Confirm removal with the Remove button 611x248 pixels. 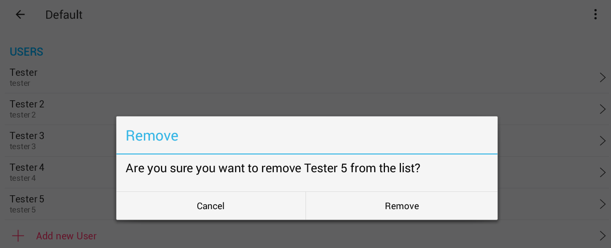tap(402, 206)
